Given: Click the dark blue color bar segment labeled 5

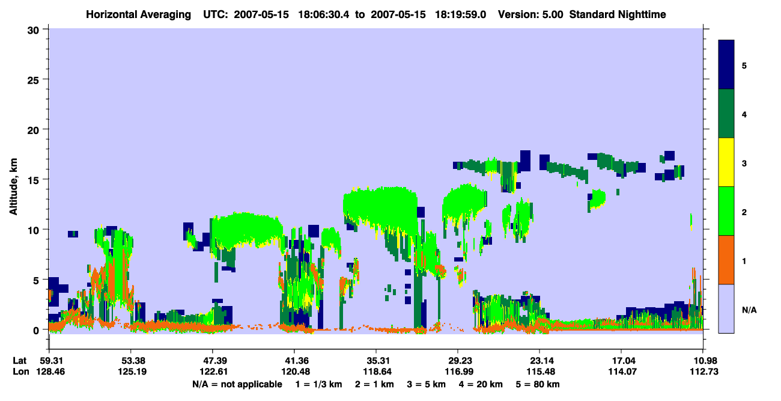Looking at the screenshot, I should pos(726,65).
